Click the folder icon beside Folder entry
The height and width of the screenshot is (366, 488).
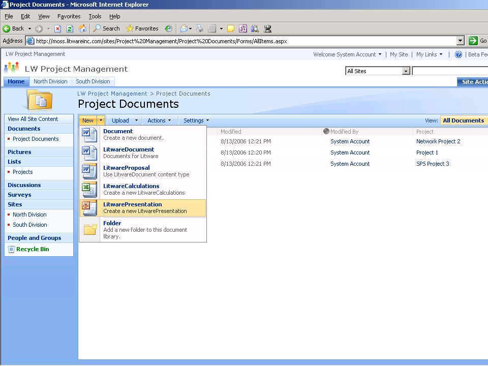(90, 229)
